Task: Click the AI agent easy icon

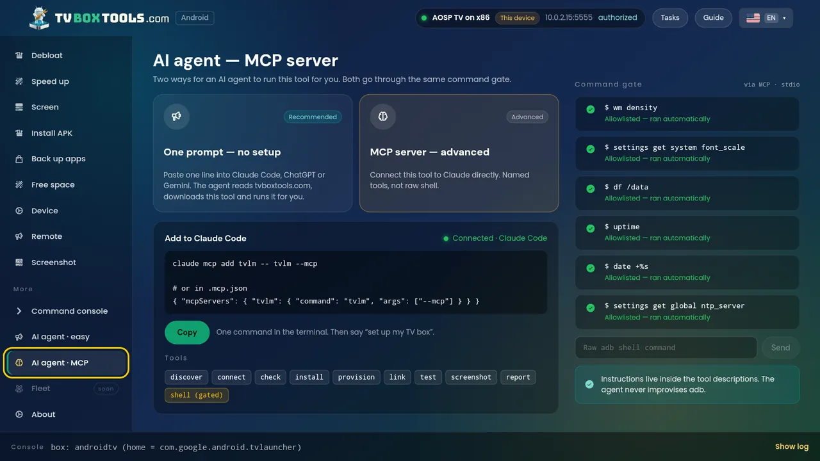Action: click(x=19, y=337)
